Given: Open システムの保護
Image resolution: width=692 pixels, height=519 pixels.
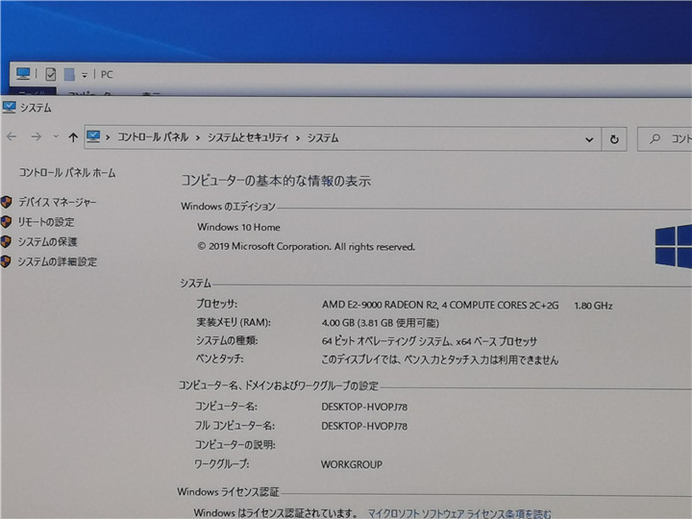Looking at the screenshot, I should [x=47, y=242].
